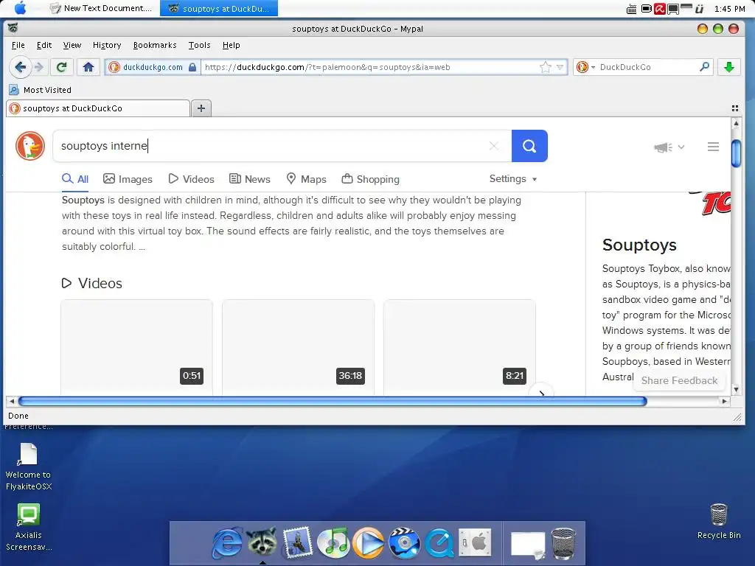755x566 pixels.
Task: Open the megaphone notifications dropdown
Action: [x=669, y=147]
